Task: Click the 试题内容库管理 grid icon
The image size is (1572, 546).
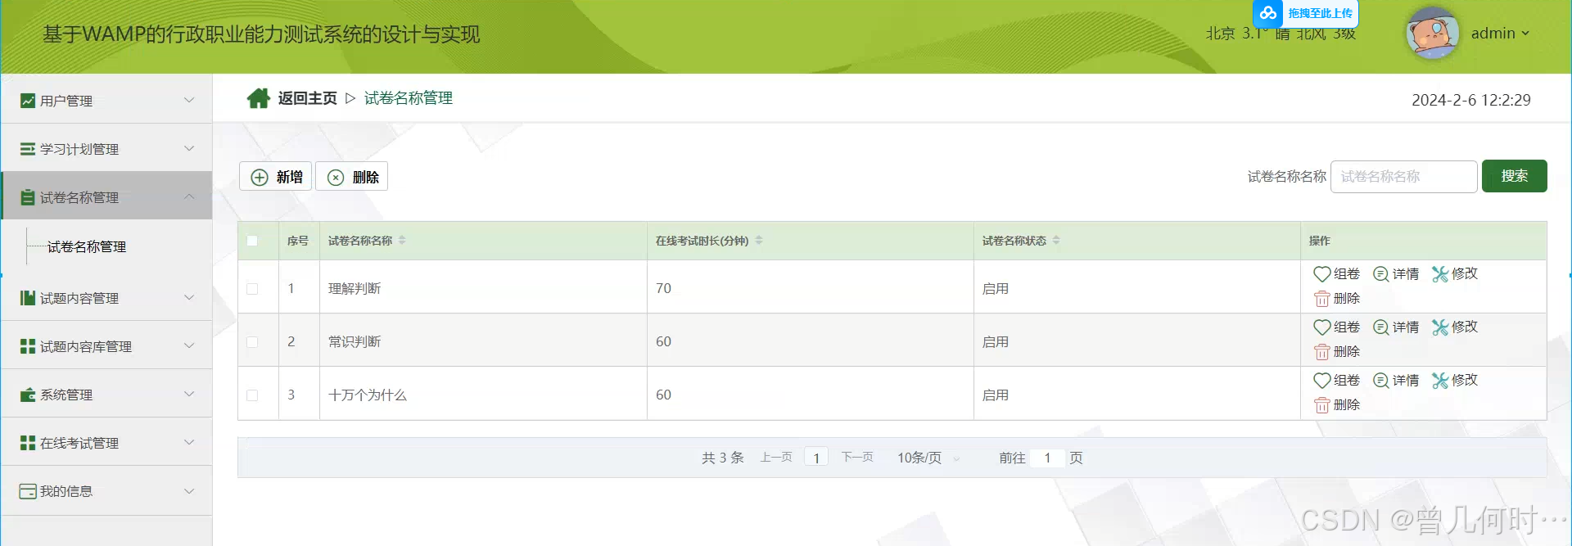Action: point(28,346)
